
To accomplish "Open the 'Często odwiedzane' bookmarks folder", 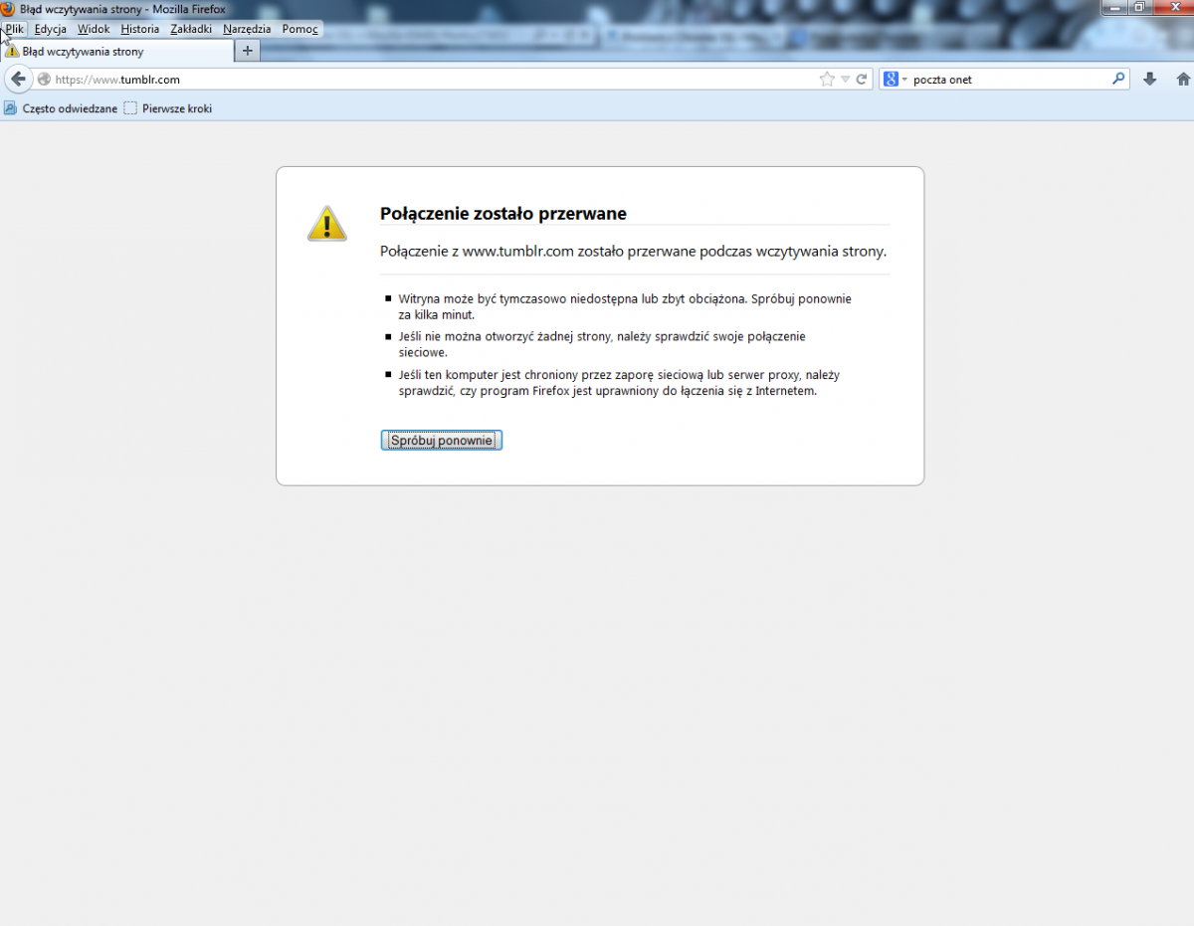I will (x=61, y=108).
